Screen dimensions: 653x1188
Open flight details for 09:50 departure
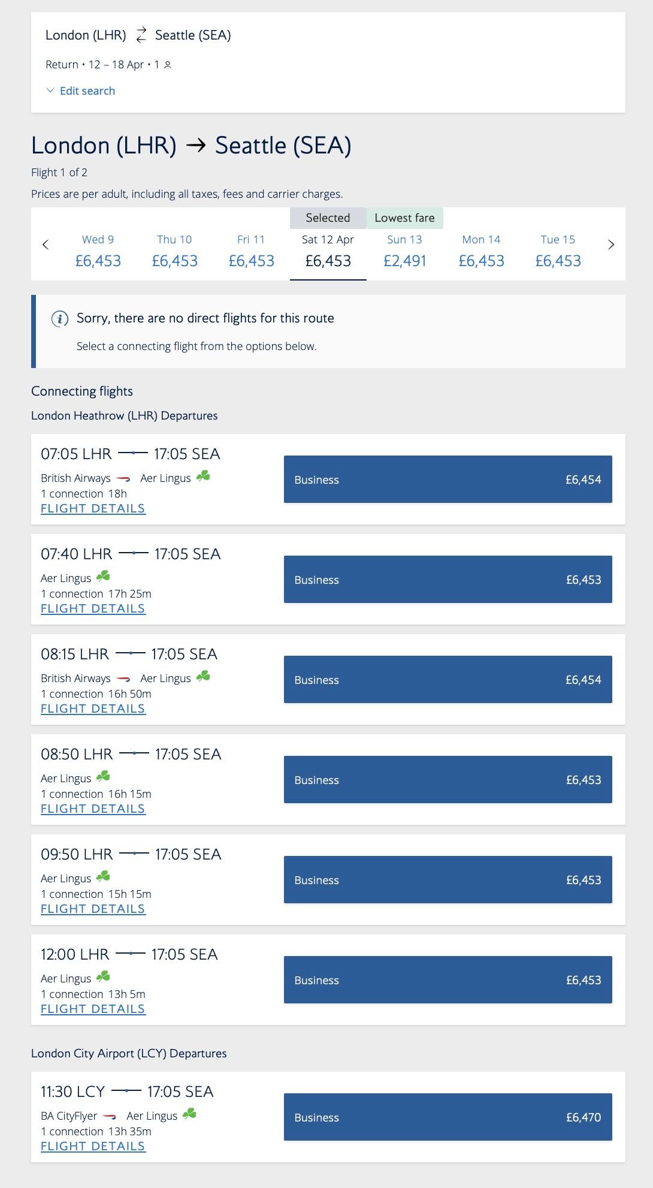(93, 909)
